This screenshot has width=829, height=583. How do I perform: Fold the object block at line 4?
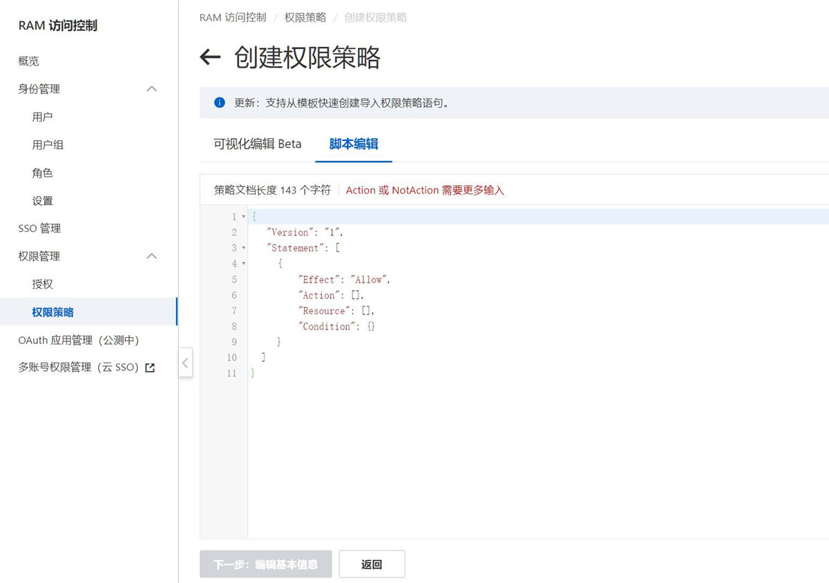pyautogui.click(x=243, y=264)
